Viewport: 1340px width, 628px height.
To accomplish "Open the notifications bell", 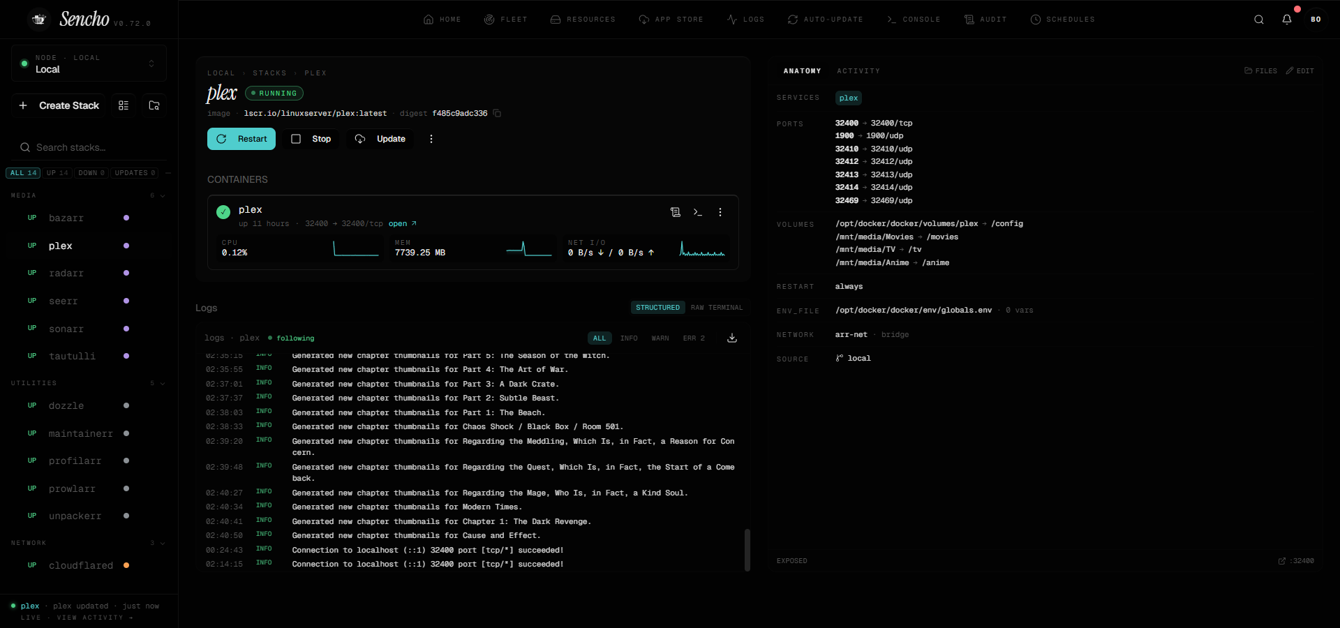I will [1287, 20].
